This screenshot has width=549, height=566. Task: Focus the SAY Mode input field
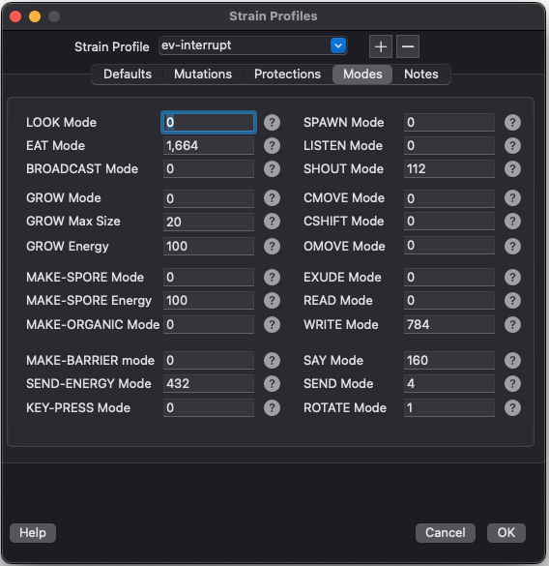coord(449,360)
